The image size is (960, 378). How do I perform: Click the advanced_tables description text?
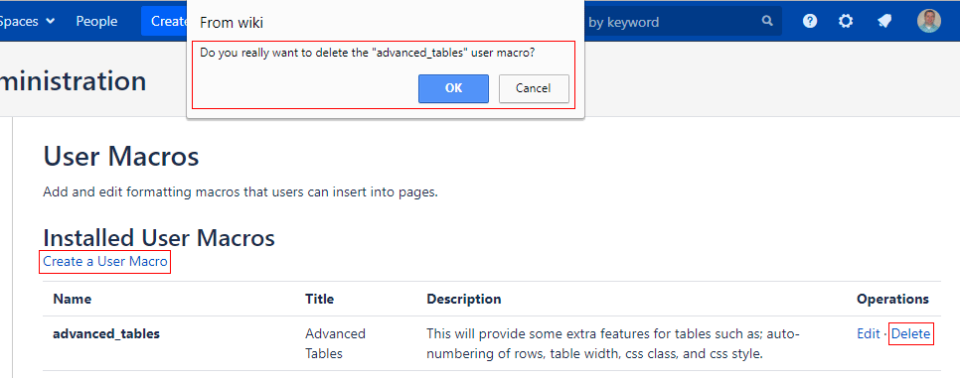[613, 343]
